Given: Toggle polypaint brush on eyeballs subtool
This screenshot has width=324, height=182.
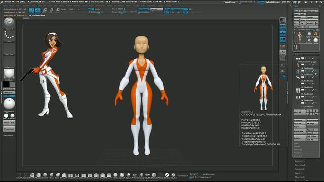Looking at the screenshot, I should tap(313, 59).
